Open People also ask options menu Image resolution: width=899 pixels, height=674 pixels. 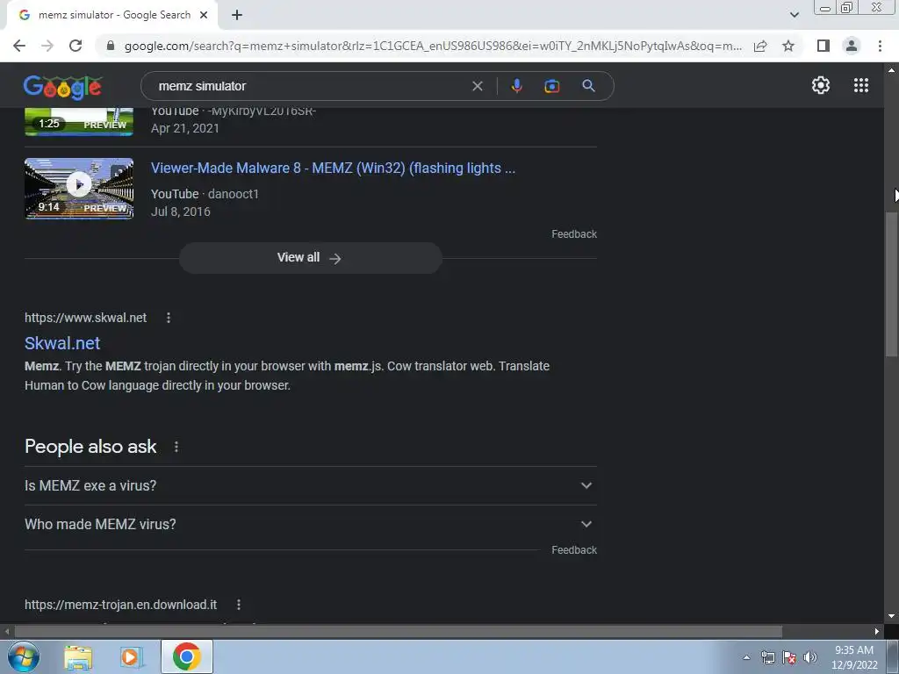click(176, 447)
